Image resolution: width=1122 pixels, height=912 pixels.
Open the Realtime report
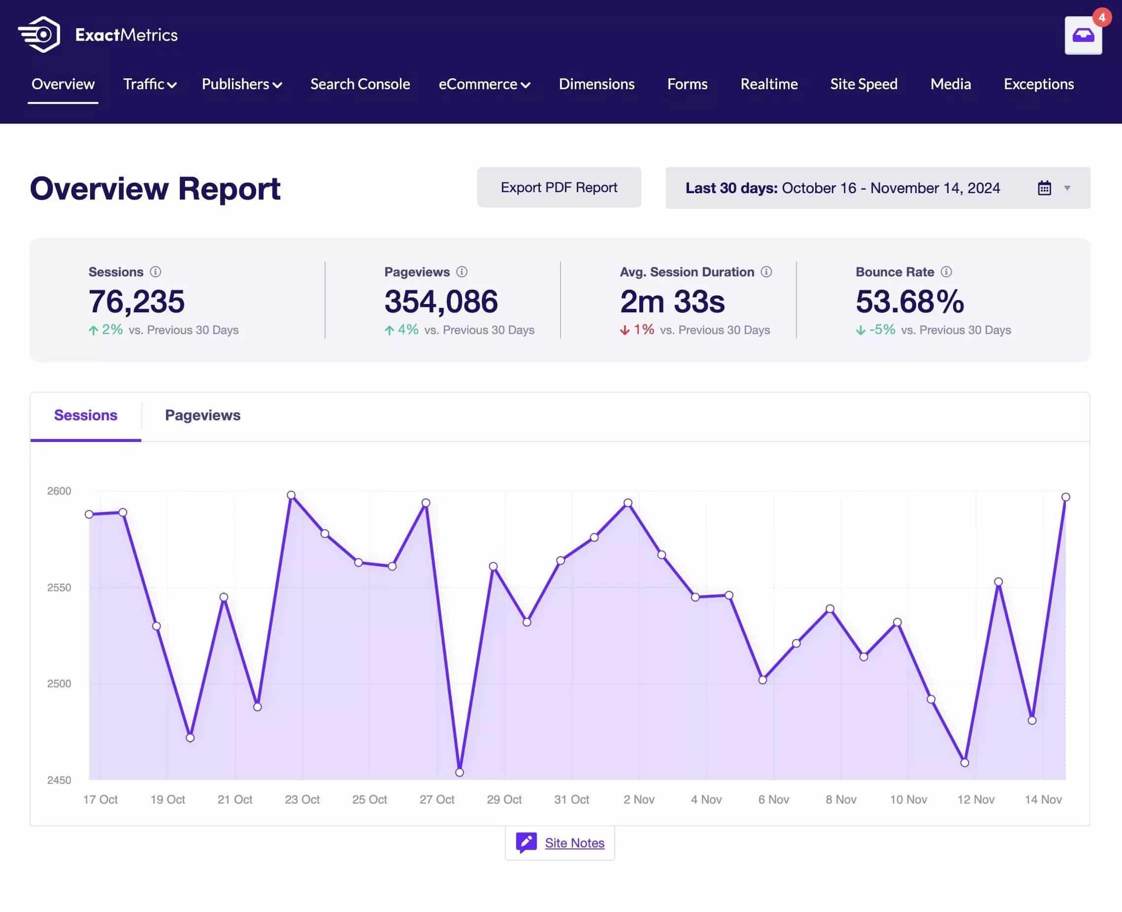pos(769,84)
